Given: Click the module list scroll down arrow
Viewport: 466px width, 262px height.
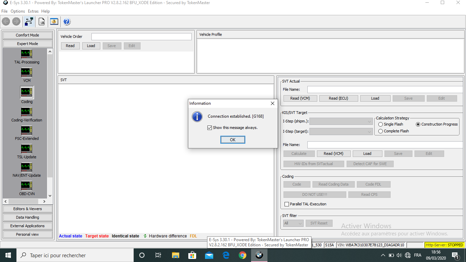Looking at the screenshot, I should point(50,196).
